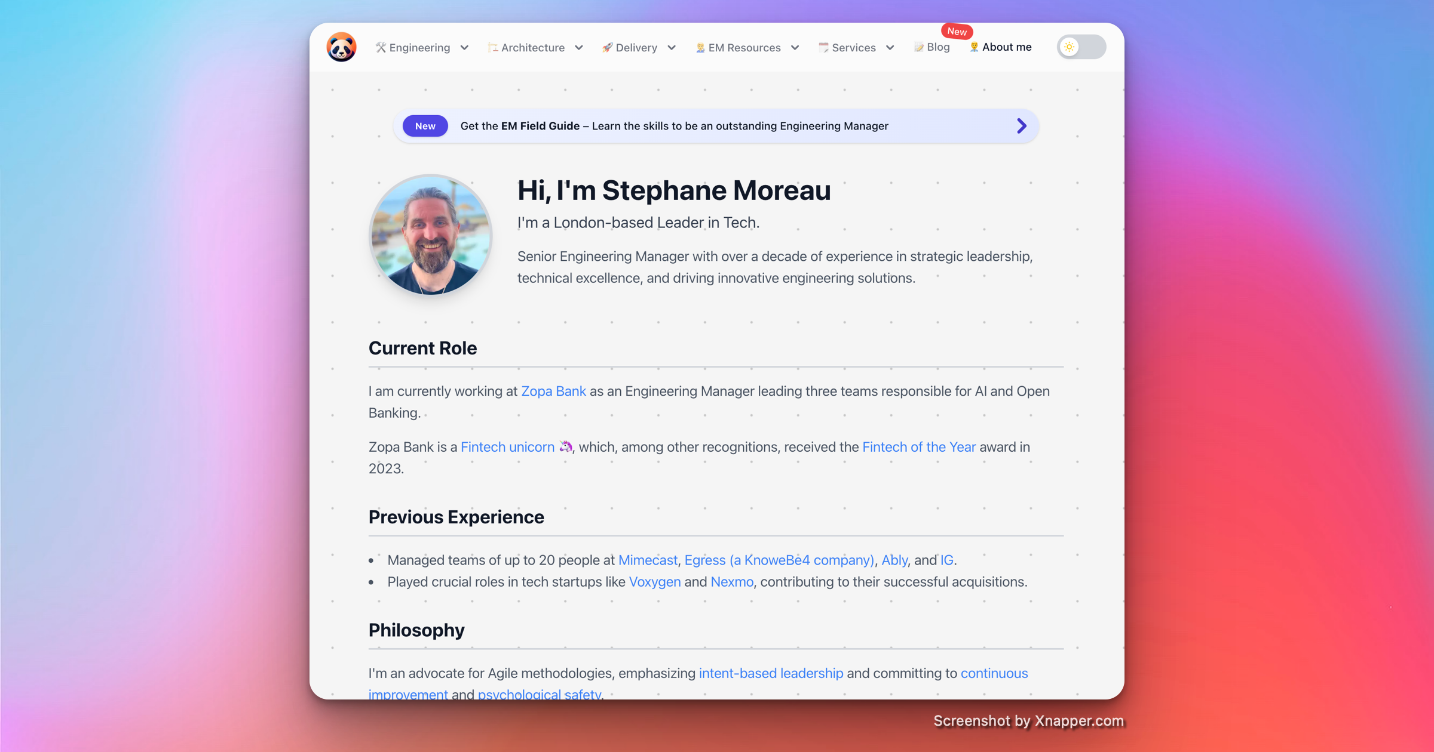Go to the Blog page
This screenshot has height=752, width=1434.
[x=932, y=47]
